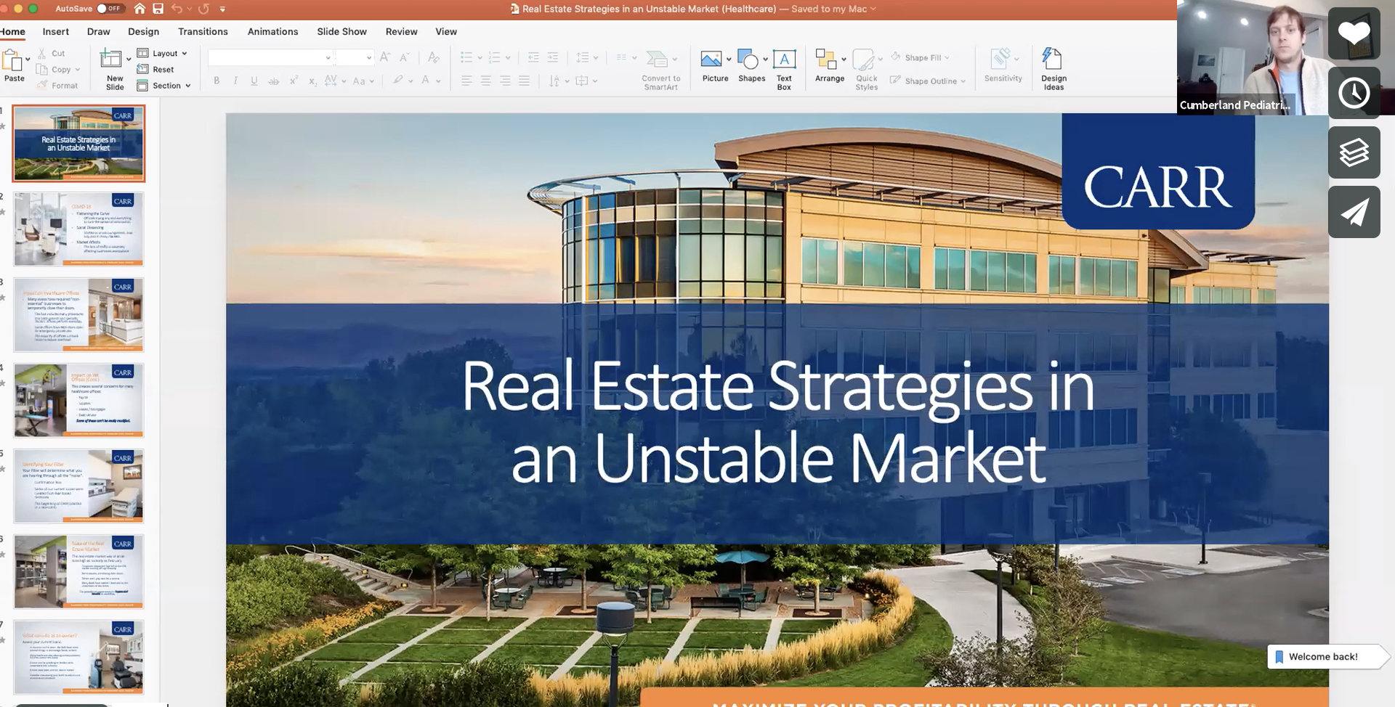Viewport: 1395px width, 707px height.
Task: Switch to the Draw tab
Action: [x=98, y=31]
